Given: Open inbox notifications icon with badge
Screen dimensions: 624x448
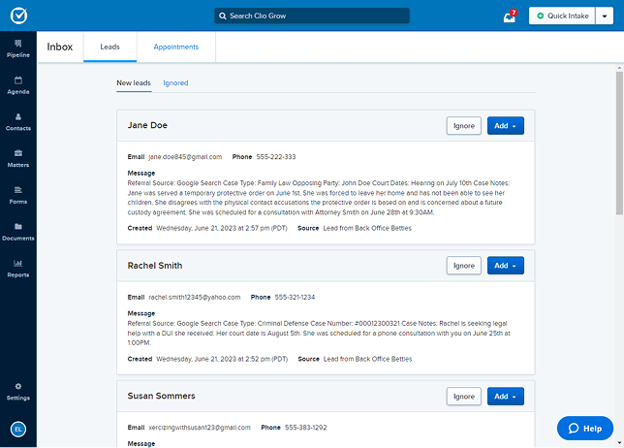Looking at the screenshot, I should tap(510, 16).
